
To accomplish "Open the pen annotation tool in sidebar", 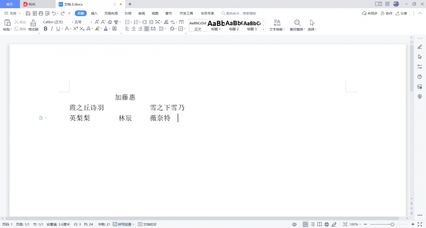I will coord(420,47).
